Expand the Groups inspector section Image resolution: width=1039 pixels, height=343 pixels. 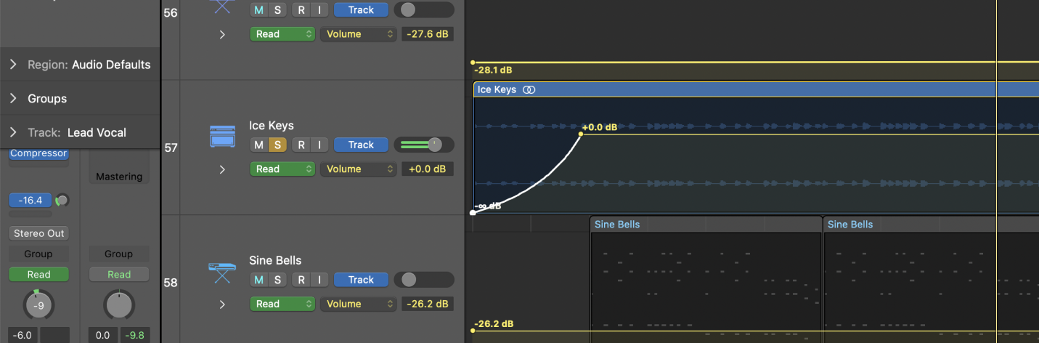coord(13,99)
